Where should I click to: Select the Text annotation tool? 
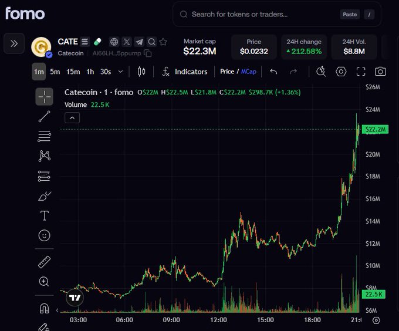45,215
